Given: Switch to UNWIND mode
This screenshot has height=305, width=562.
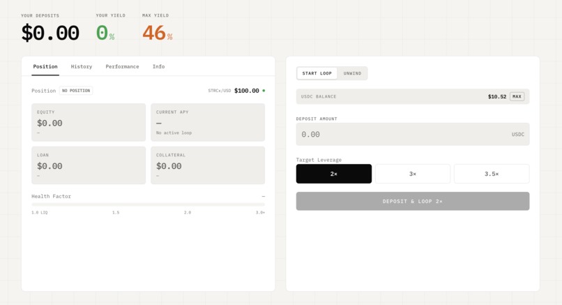Looking at the screenshot, I should (352, 73).
